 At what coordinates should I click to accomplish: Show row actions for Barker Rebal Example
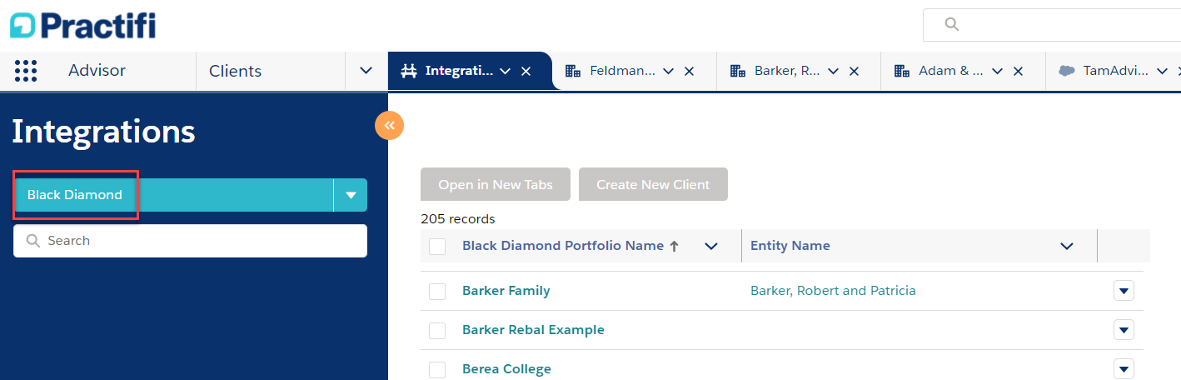click(1124, 330)
